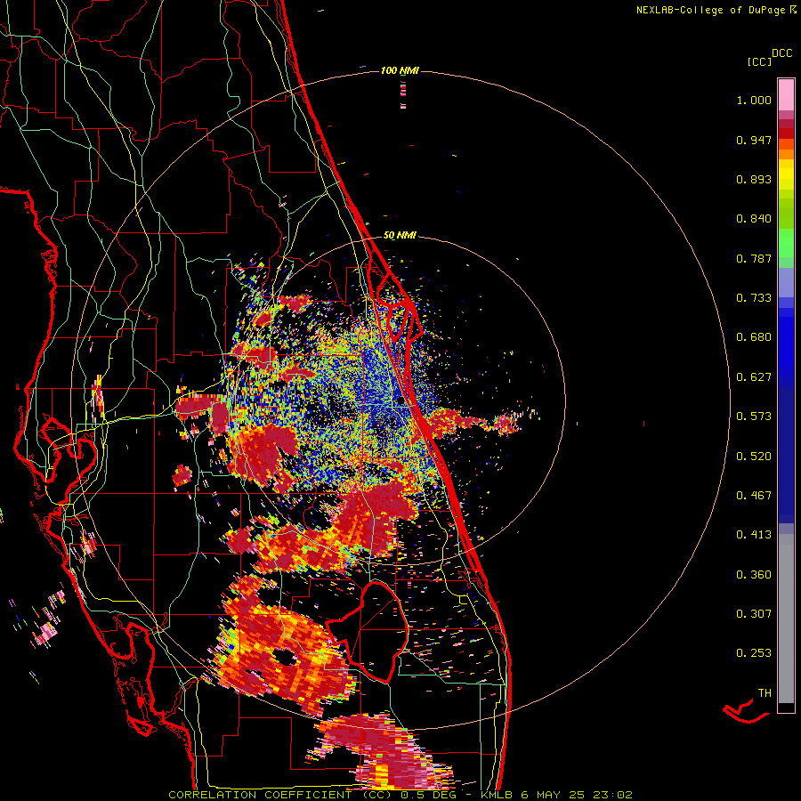Click the 0.733 scale label
This screenshot has height=801, width=801.
pos(754,298)
